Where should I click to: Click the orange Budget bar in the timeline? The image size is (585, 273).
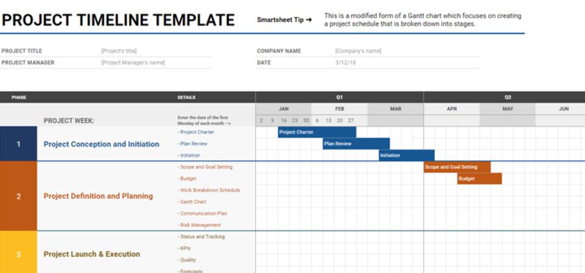coord(480,178)
